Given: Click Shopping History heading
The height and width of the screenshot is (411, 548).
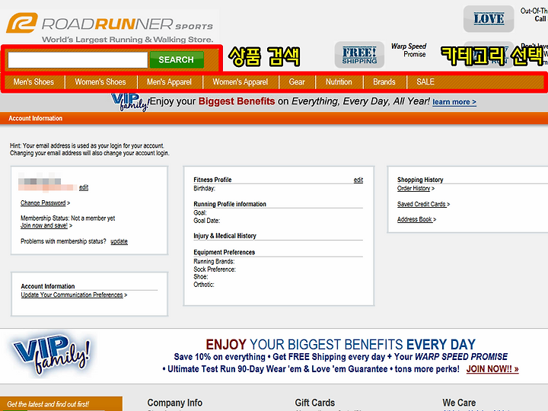Looking at the screenshot, I should pos(420,180).
